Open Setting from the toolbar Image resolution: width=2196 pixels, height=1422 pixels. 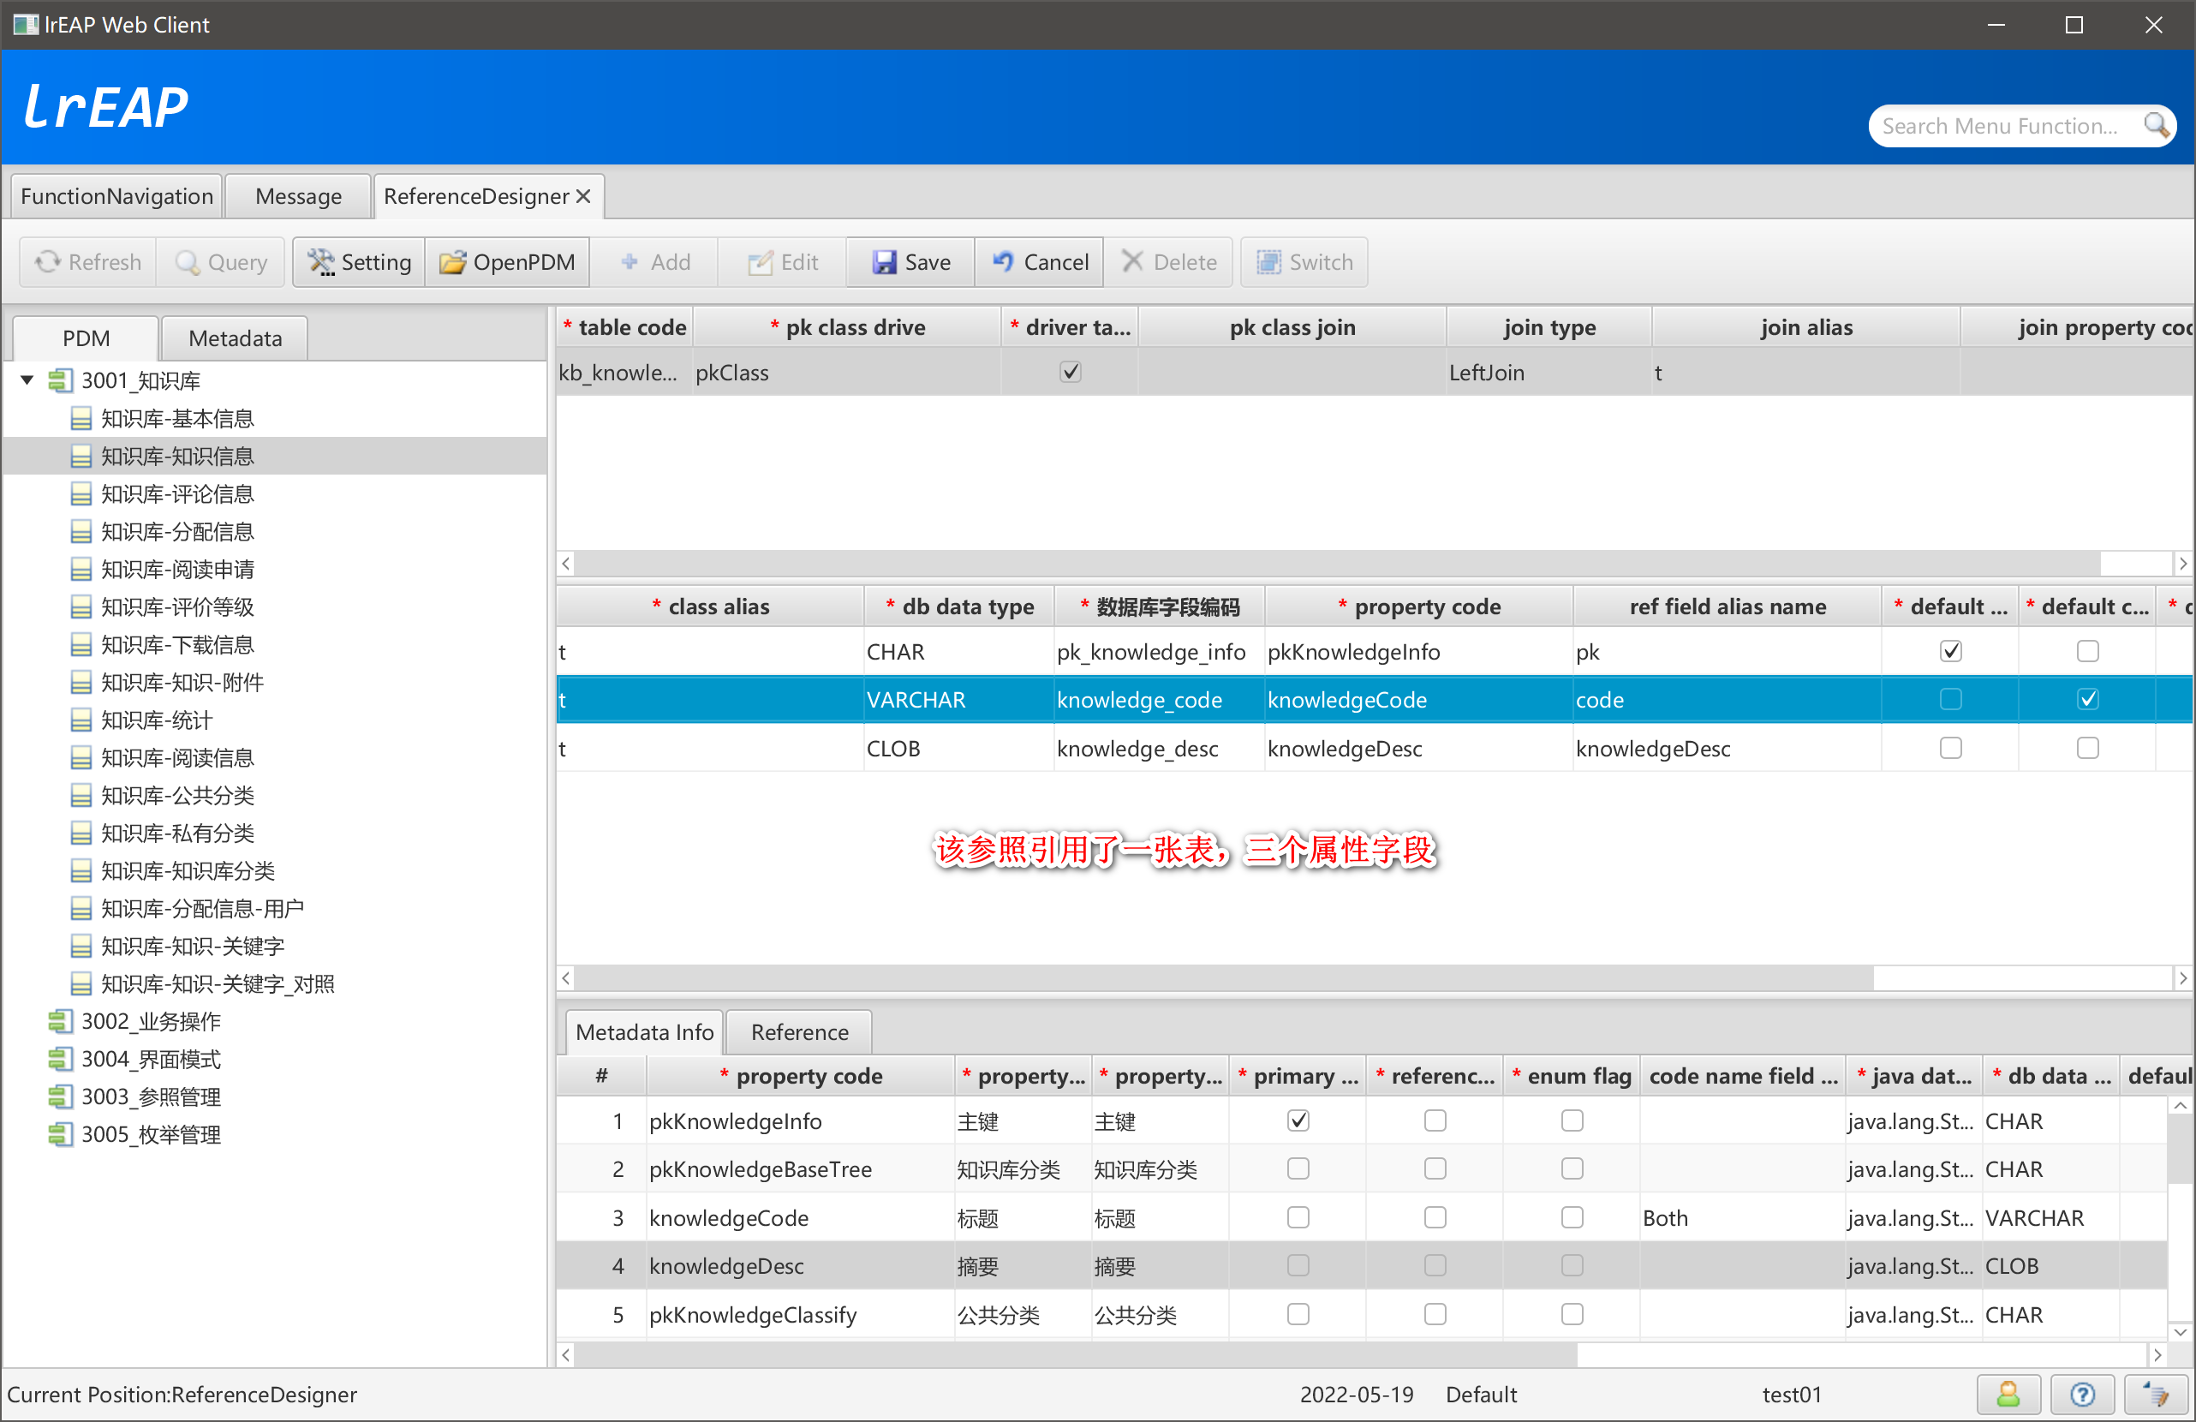[x=359, y=262]
